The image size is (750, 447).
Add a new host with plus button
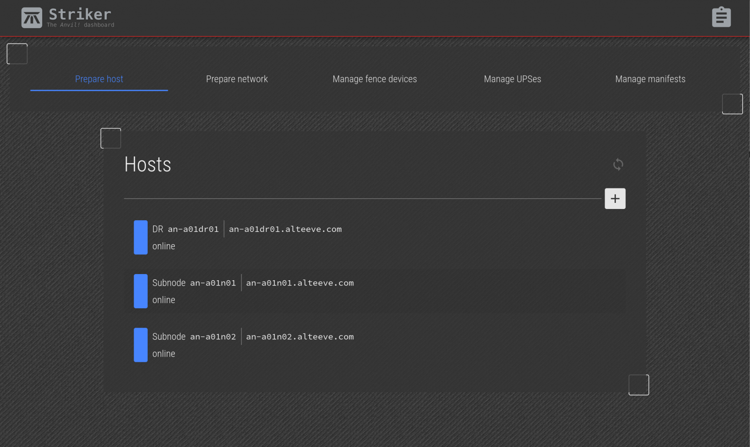pos(615,199)
